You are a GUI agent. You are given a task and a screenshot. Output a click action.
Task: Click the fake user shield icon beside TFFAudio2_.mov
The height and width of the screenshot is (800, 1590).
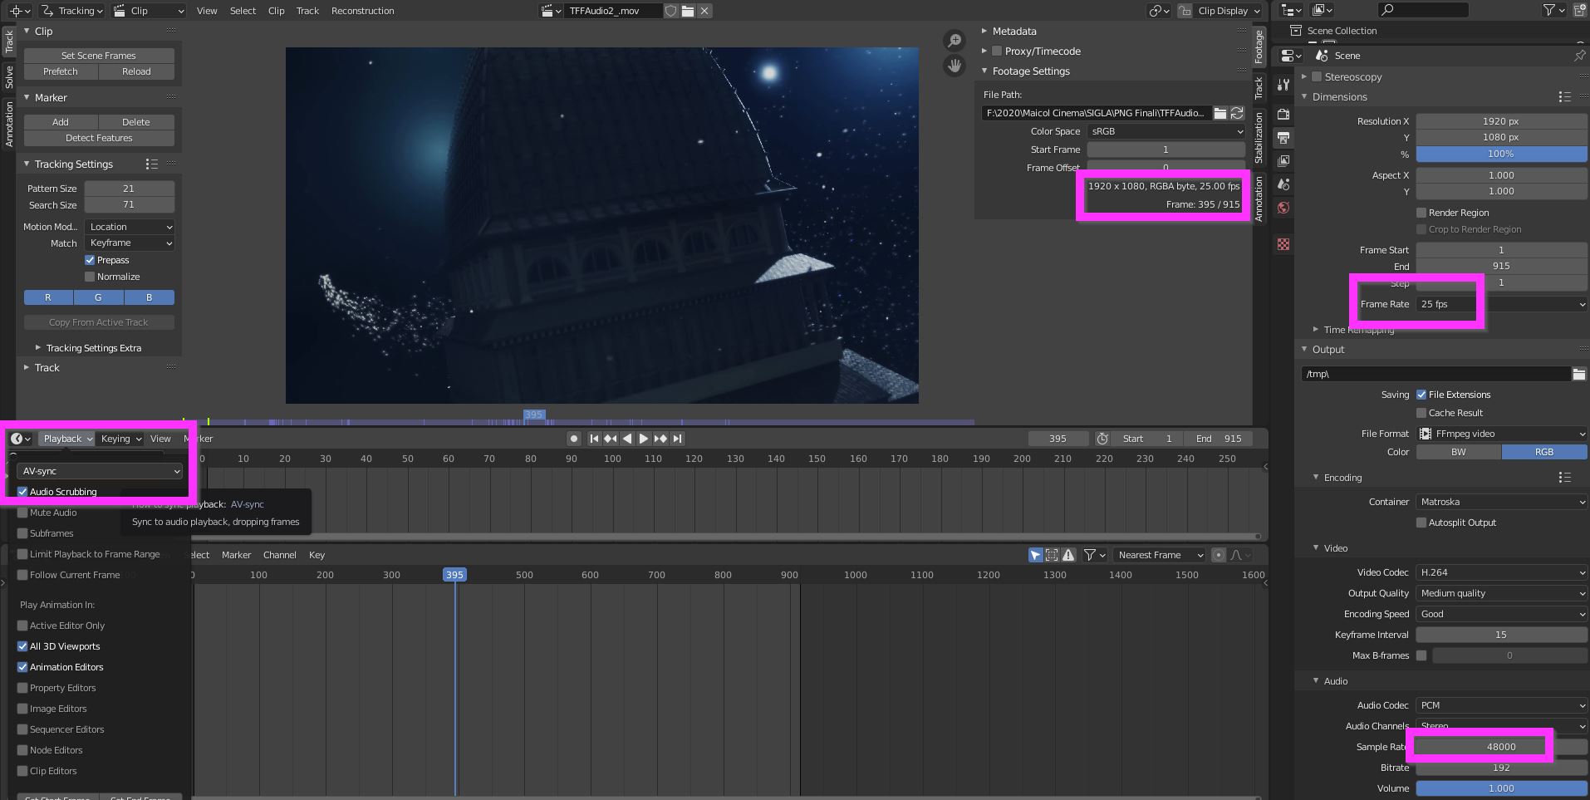point(671,11)
